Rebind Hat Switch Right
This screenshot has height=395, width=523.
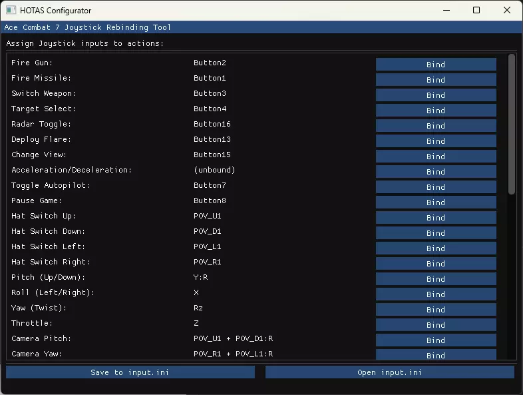[x=436, y=264]
